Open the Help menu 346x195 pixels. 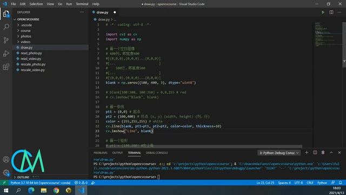[96, 4]
